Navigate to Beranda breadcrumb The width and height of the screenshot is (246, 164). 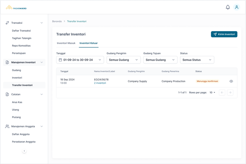[57, 21]
